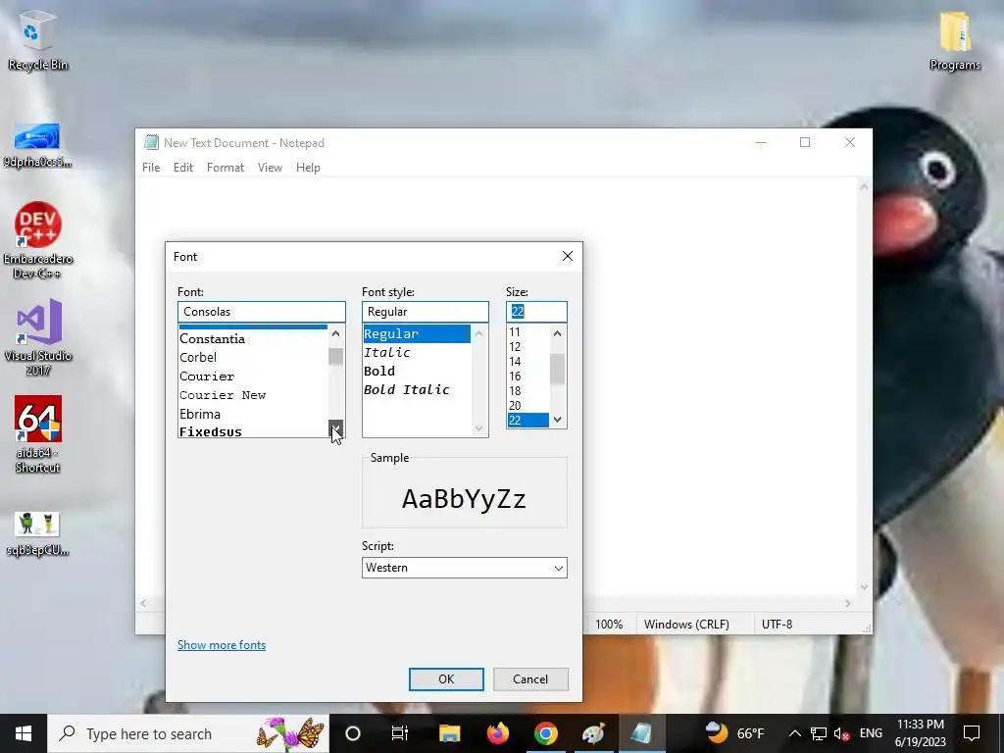Open Cortana circle icon on taskbar
1004x753 pixels.
(x=353, y=733)
